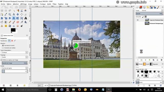
Task: Switch to the Dégradés tab
Action: (154, 64)
